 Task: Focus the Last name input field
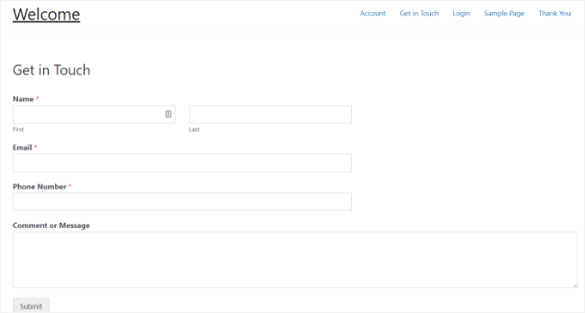point(270,114)
